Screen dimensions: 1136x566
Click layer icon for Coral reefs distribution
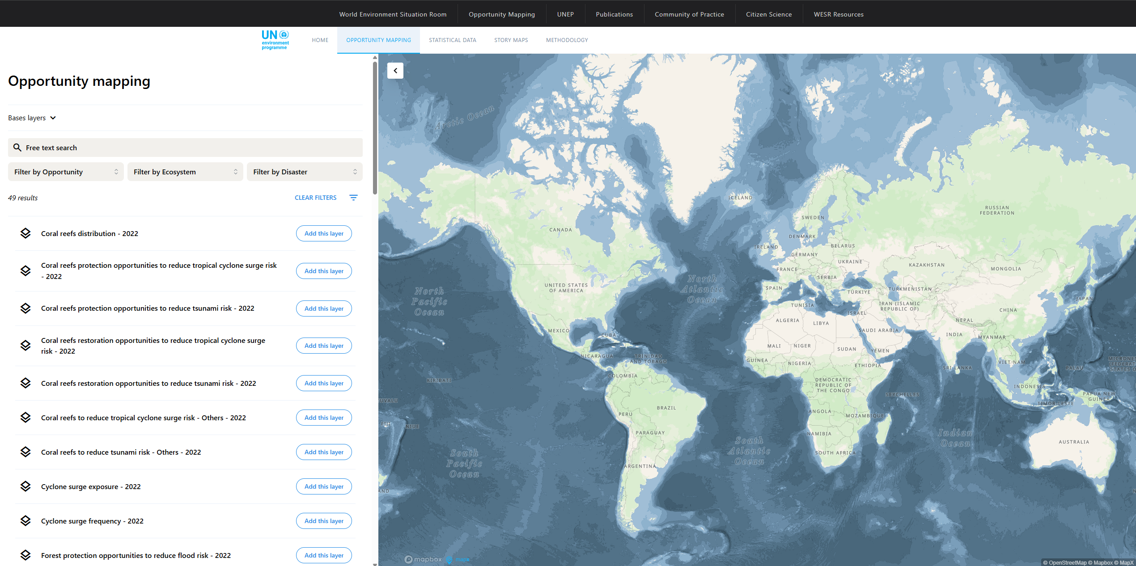25,233
